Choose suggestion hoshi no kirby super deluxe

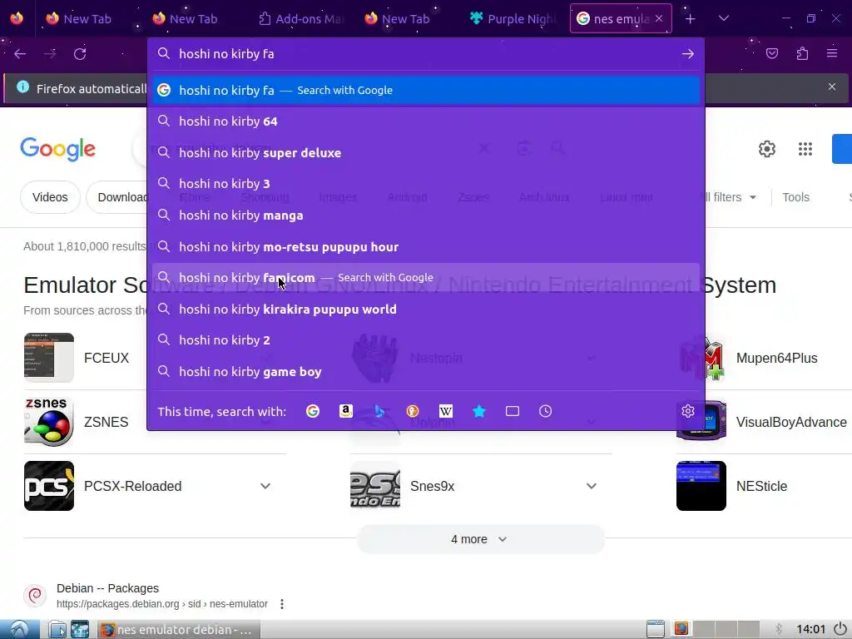coord(425,153)
